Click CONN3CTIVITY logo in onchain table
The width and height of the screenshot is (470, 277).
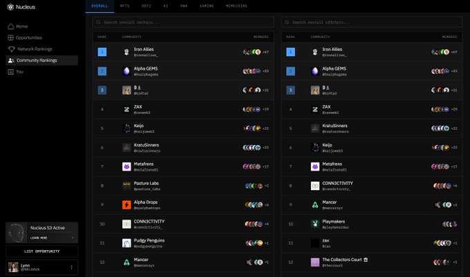[126, 224]
